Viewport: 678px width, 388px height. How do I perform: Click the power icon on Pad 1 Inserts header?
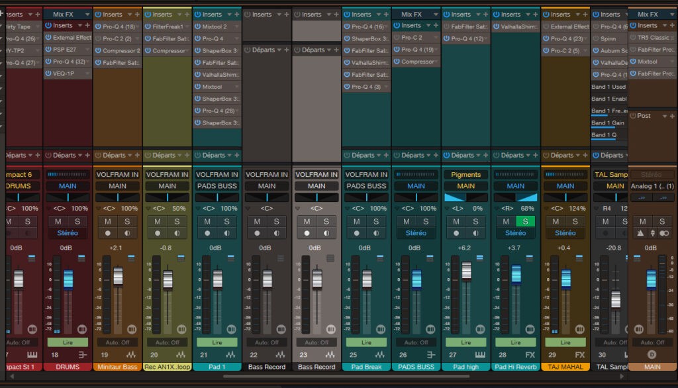pyautogui.click(x=199, y=14)
